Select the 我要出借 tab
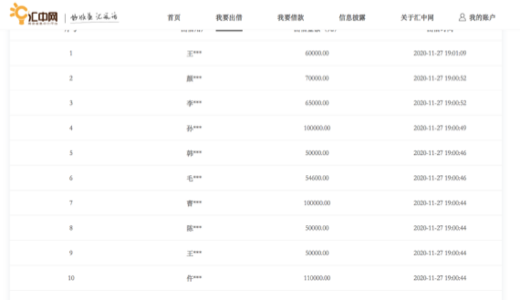Screen dimensions: 520x300 tap(229, 17)
